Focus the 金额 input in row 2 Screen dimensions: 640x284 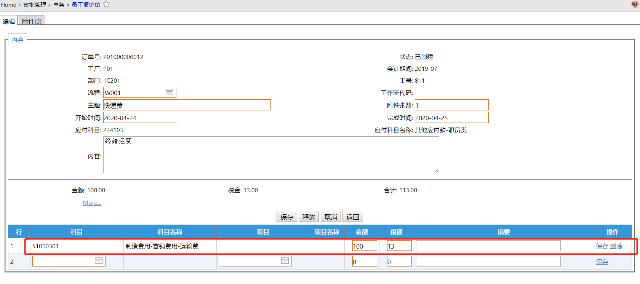click(x=365, y=261)
